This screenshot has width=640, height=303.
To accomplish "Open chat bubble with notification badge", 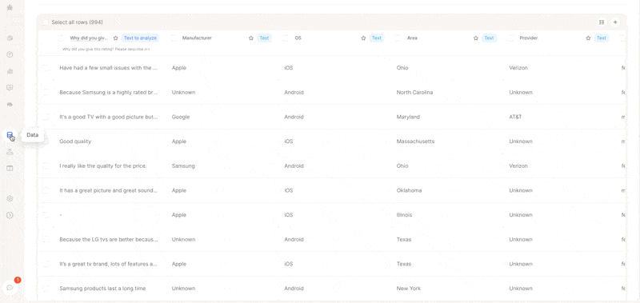I will (x=10, y=288).
